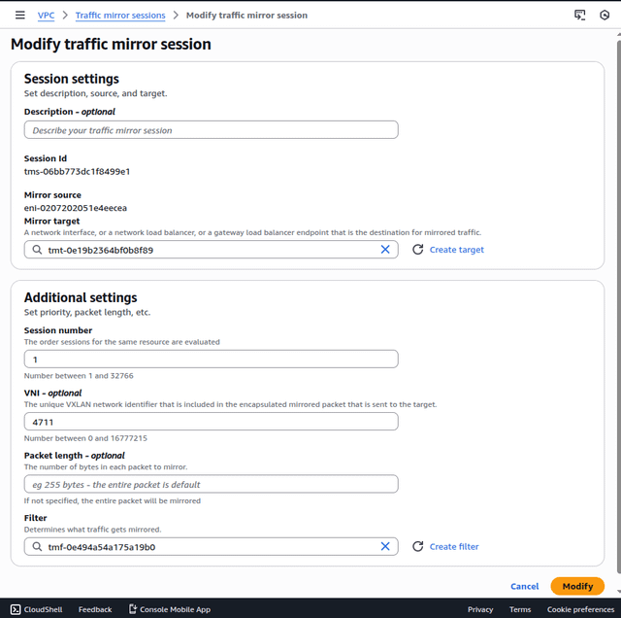Click the Packet length input field
The width and height of the screenshot is (621, 618).
[x=211, y=484]
